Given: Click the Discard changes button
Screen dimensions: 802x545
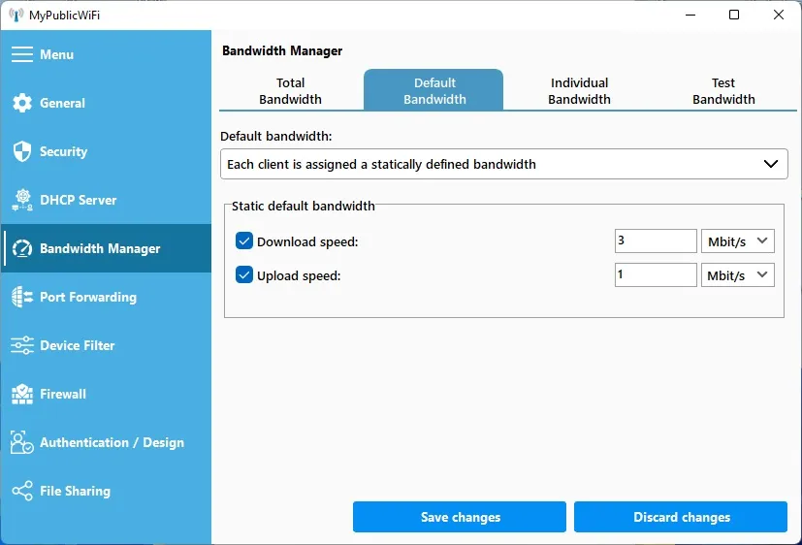Looking at the screenshot, I should (x=681, y=517).
